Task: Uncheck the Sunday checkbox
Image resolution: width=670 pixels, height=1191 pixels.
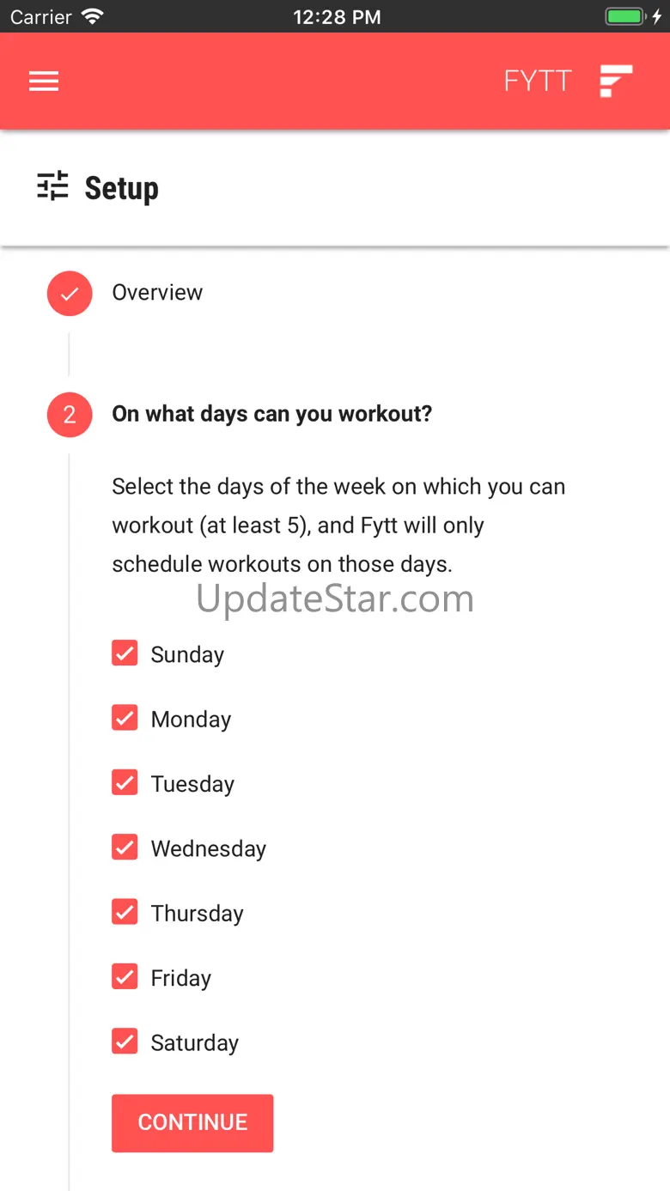Action: 125,653
